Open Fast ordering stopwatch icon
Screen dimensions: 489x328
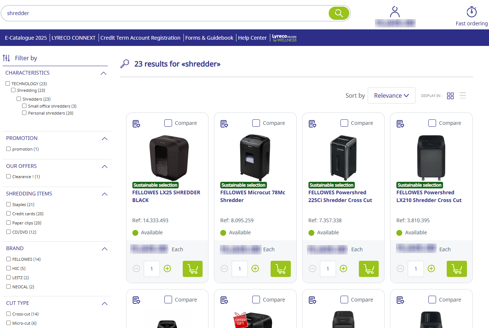coord(472,12)
